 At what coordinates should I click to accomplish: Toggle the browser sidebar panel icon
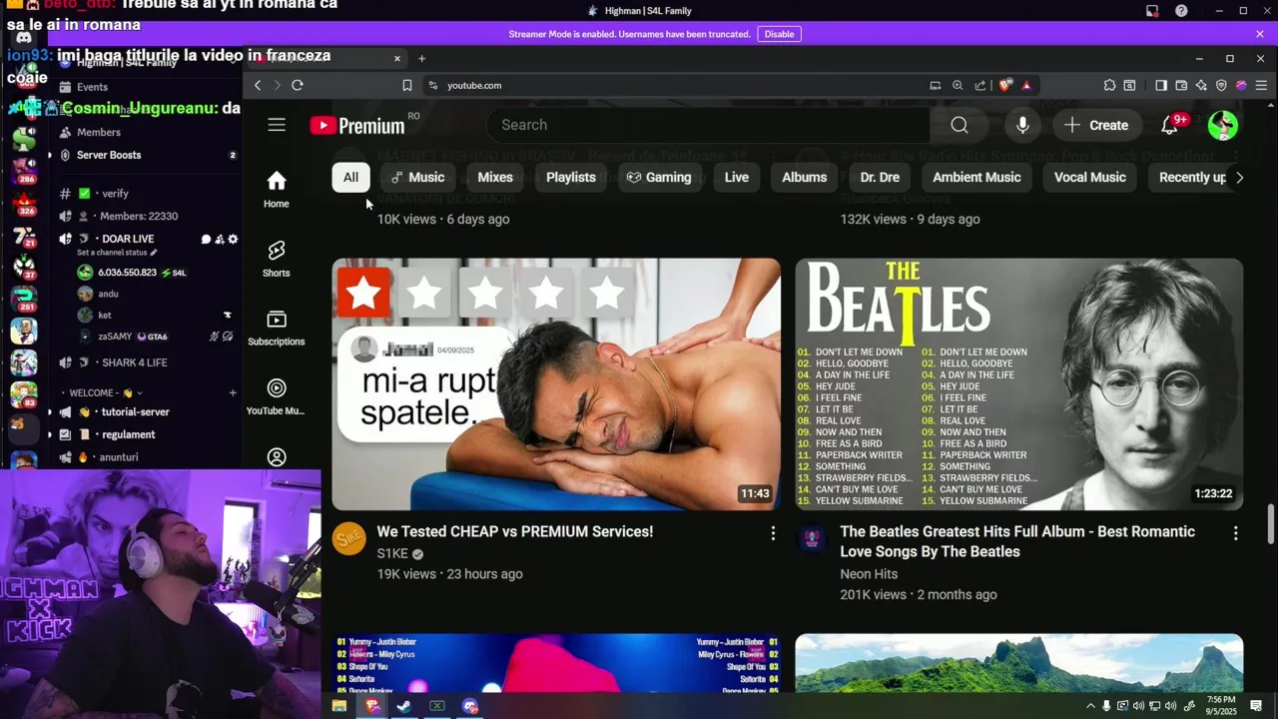click(1161, 86)
